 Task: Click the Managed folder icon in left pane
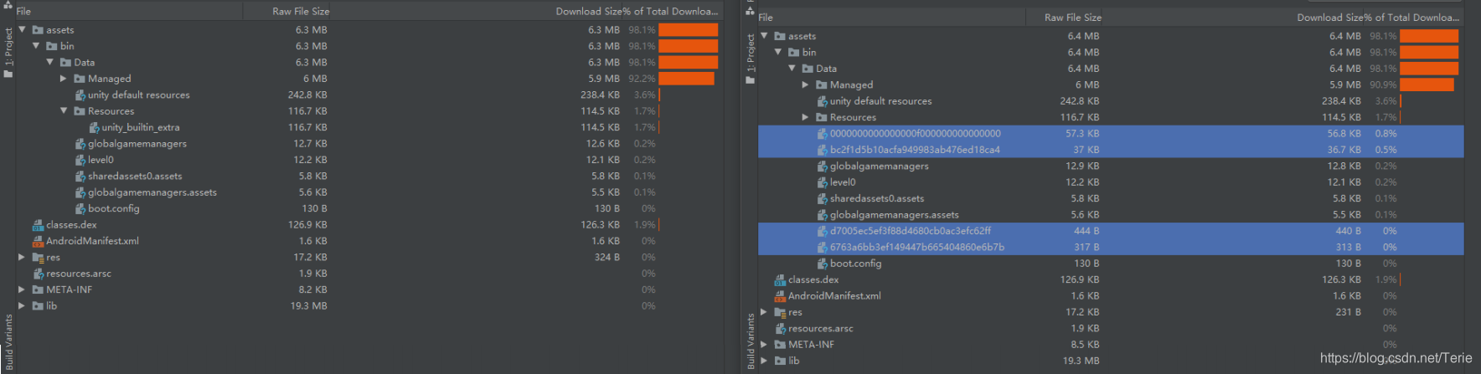(80, 79)
